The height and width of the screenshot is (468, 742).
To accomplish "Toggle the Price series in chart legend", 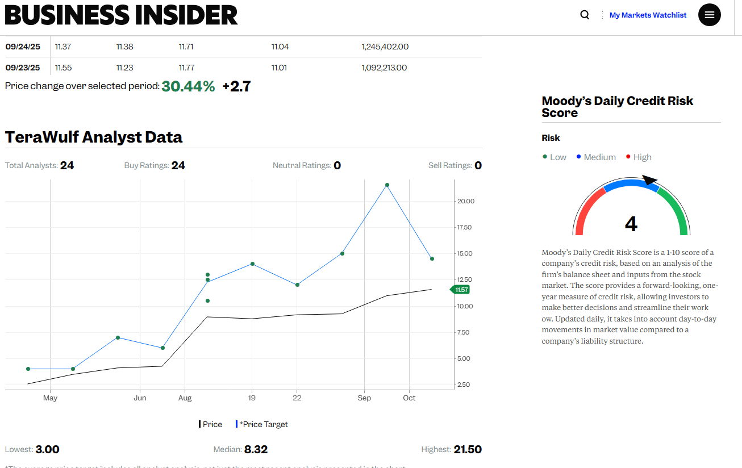I will (211, 424).
